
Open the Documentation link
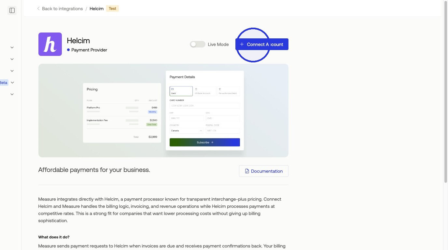coord(264,171)
